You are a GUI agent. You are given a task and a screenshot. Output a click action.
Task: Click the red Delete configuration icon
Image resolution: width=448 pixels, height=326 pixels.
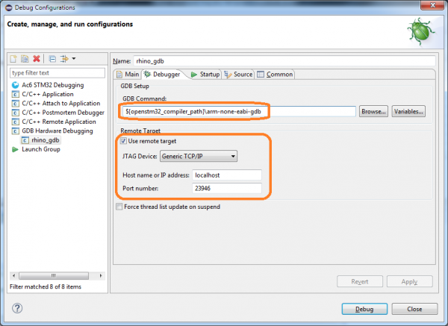pyautogui.click(x=37, y=58)
